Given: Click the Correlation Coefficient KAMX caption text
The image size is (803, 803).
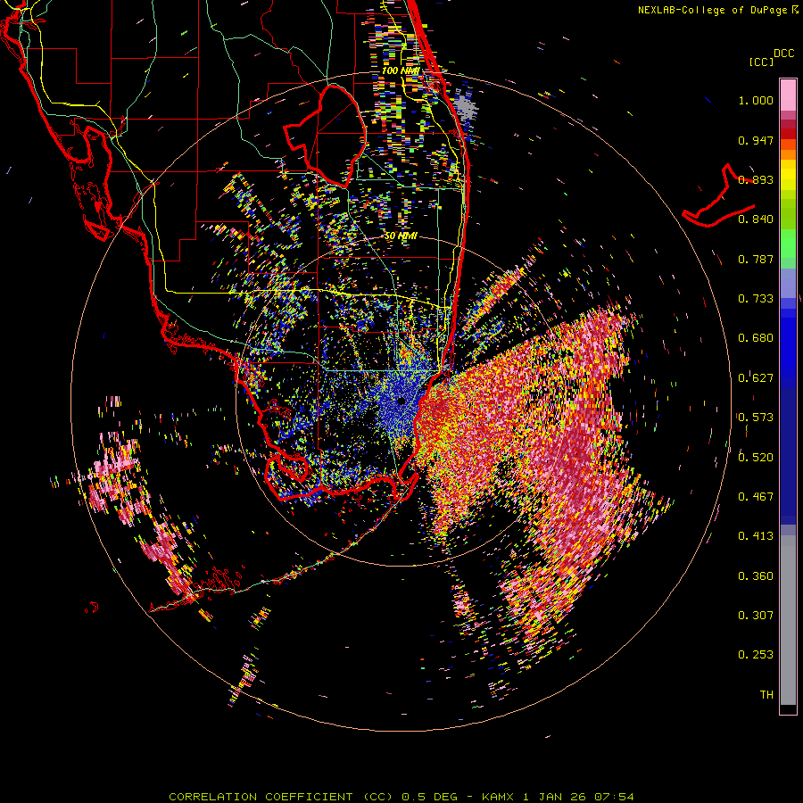Looking at the screenshot, I should pos(401,797).
